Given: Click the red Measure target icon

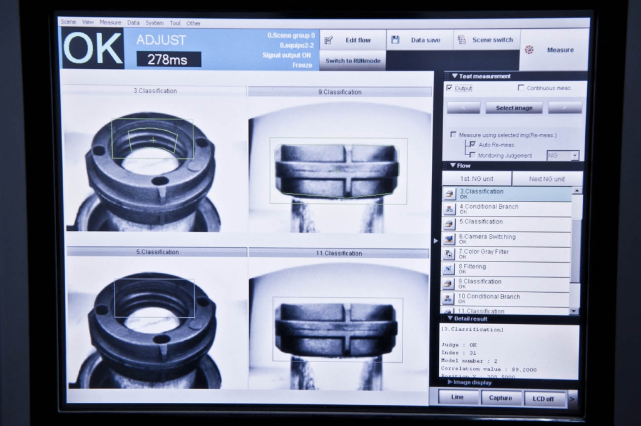Looking at the screenshot, I should coord(529,50).
